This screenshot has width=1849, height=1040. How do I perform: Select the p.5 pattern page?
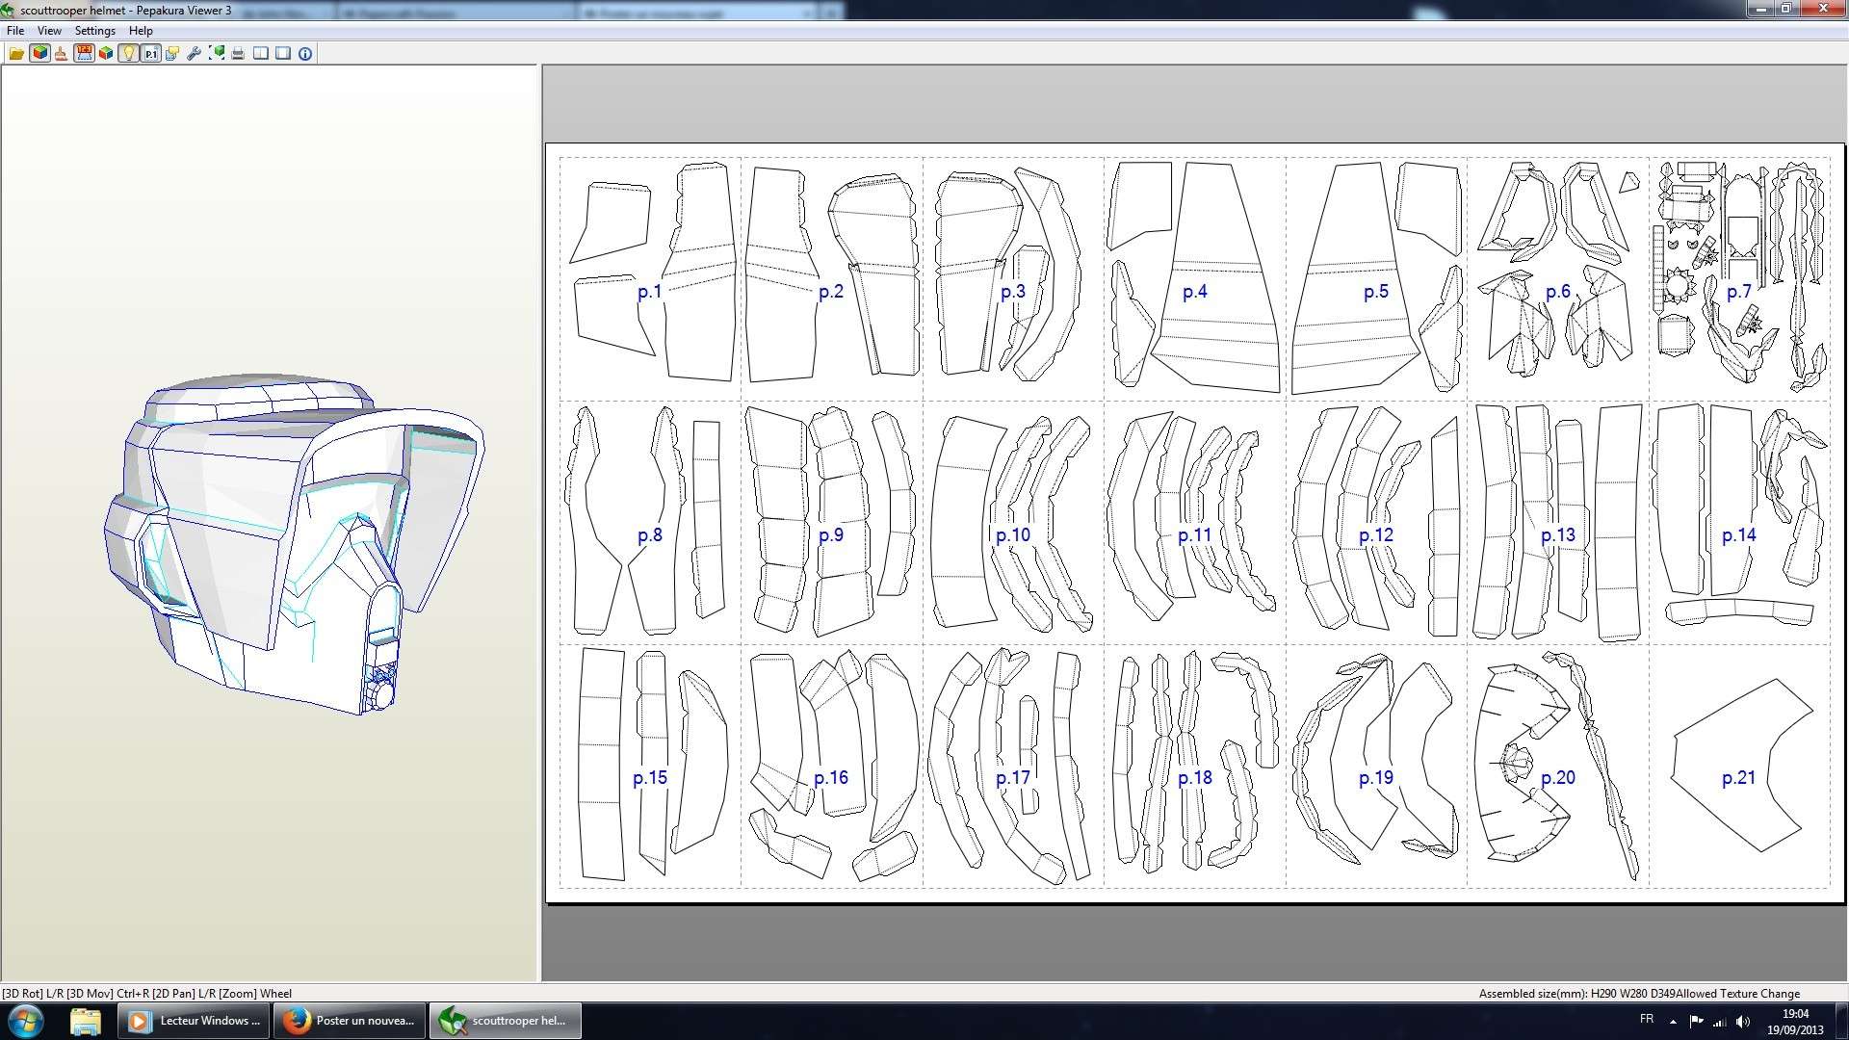click(x=1376, y=278)
